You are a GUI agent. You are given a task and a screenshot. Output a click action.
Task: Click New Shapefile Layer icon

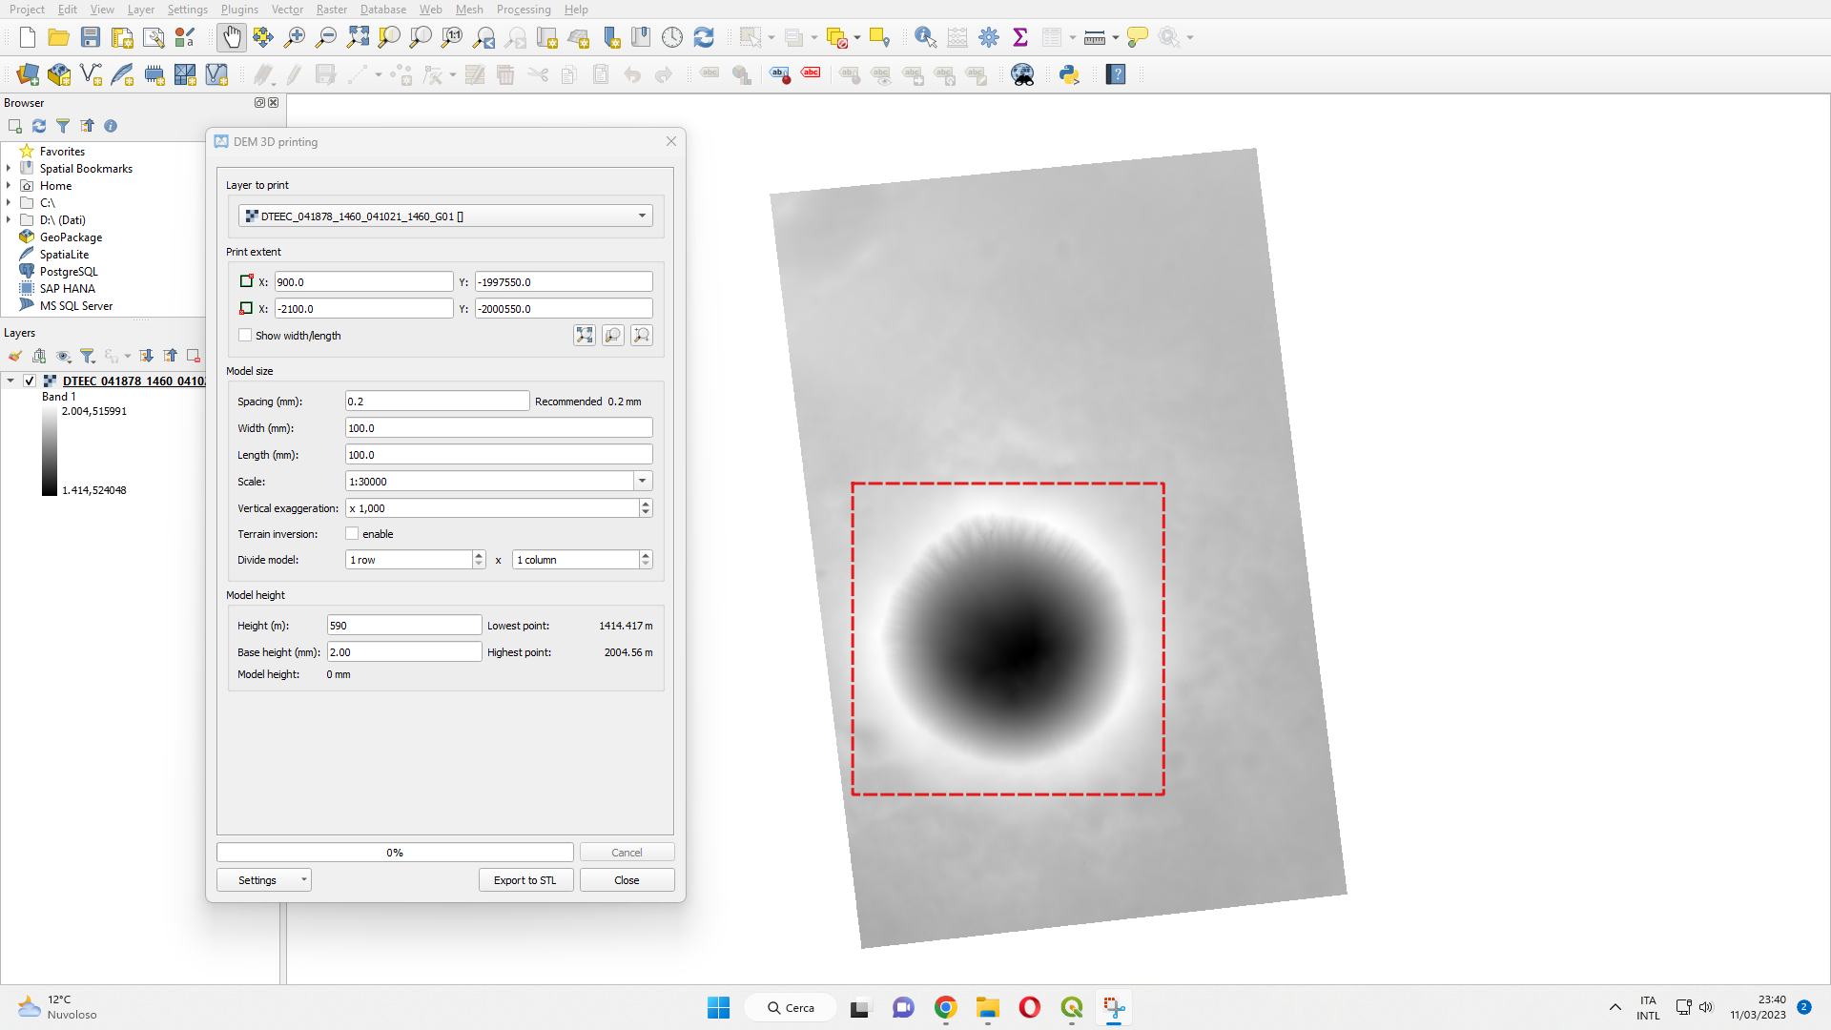pos(91,74)
